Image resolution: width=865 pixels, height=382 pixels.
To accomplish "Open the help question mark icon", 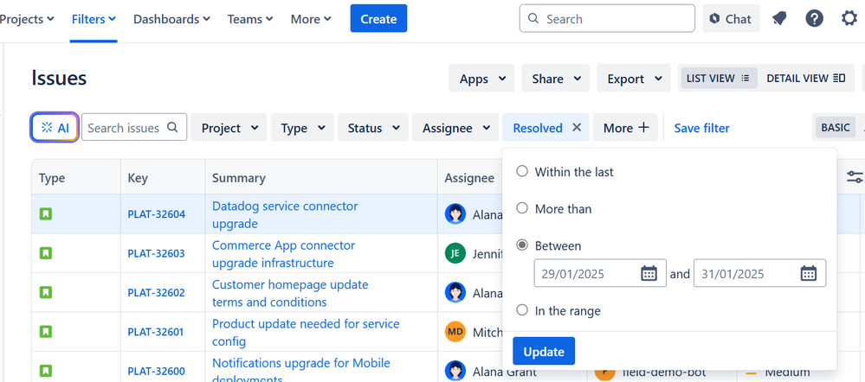I will tap(814, 18).
